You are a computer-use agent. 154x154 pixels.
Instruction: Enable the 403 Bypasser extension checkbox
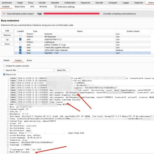(x=20, y=37)
